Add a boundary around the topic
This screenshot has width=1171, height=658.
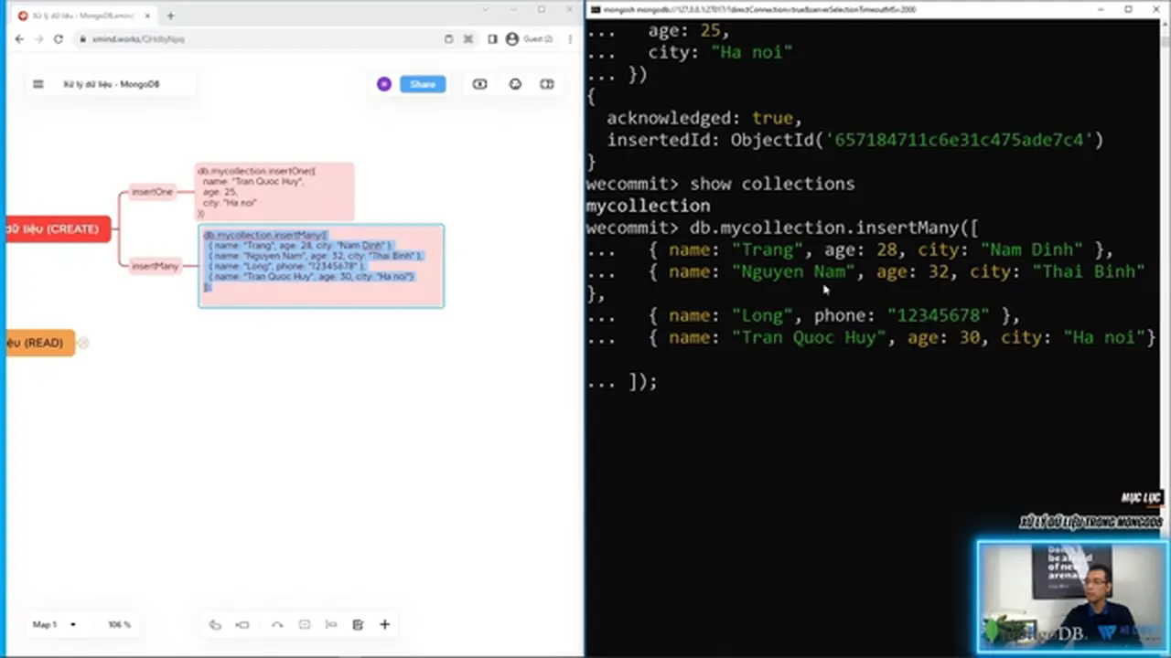point(305,625)
